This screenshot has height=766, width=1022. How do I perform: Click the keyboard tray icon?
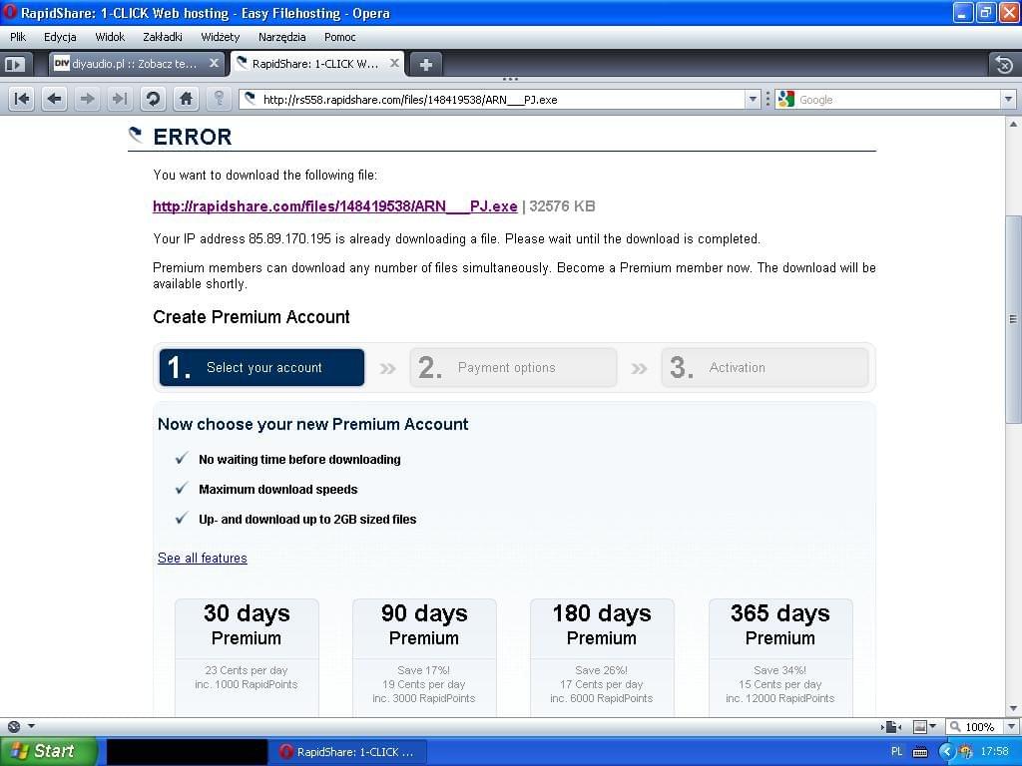[x=919, y=752]
